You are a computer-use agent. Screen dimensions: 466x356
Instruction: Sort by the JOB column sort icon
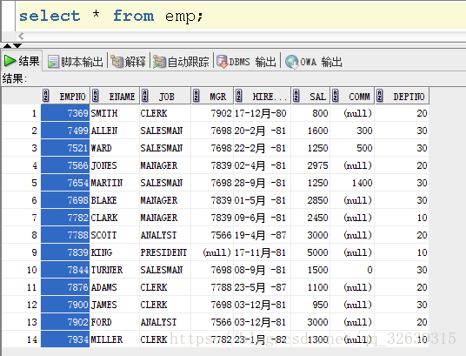(x=144, y=96)
